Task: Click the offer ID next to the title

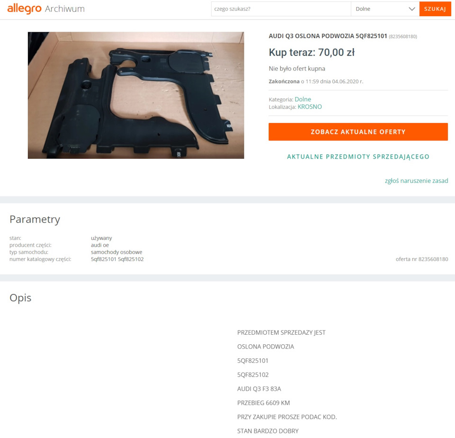Action: point(403,36)
